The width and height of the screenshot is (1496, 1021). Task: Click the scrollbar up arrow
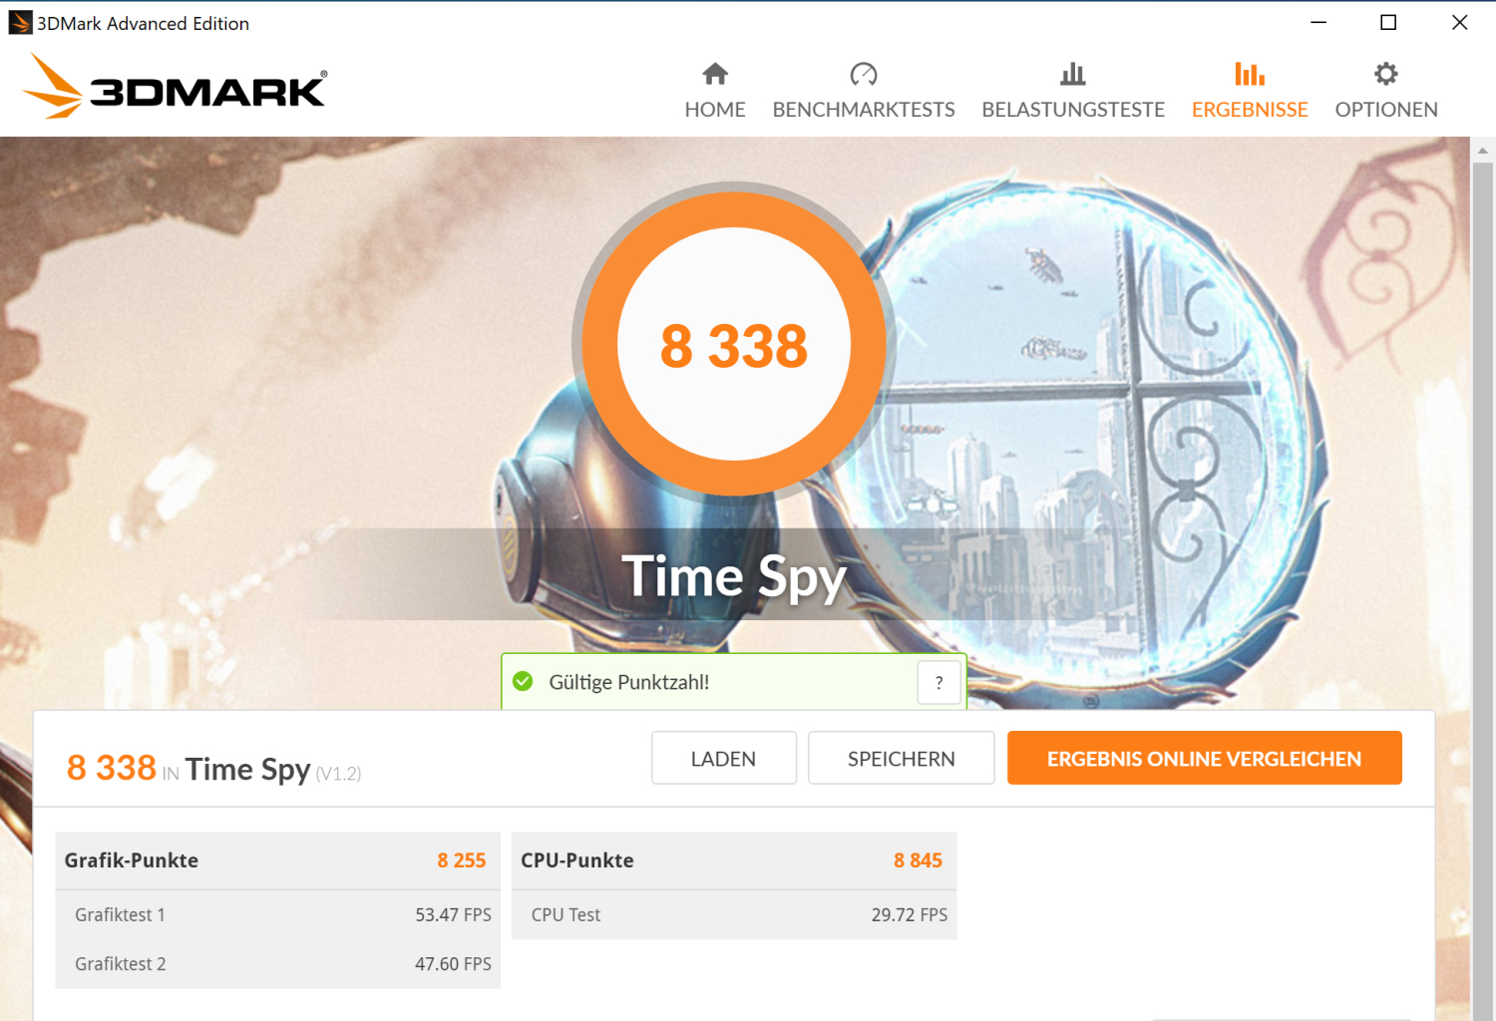1483,152
